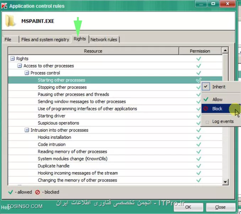This screenshot has height=214, width=241.
Task: Click scrollbar up arrow in the rights list
Action: 225,50
